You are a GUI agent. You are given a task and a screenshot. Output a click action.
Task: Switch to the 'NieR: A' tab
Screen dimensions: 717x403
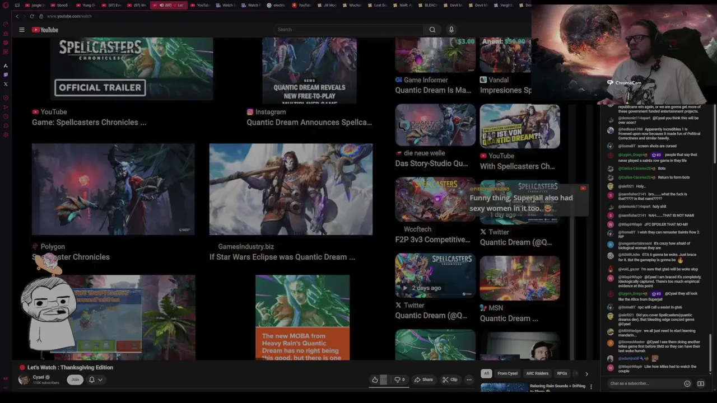(402, 5)
